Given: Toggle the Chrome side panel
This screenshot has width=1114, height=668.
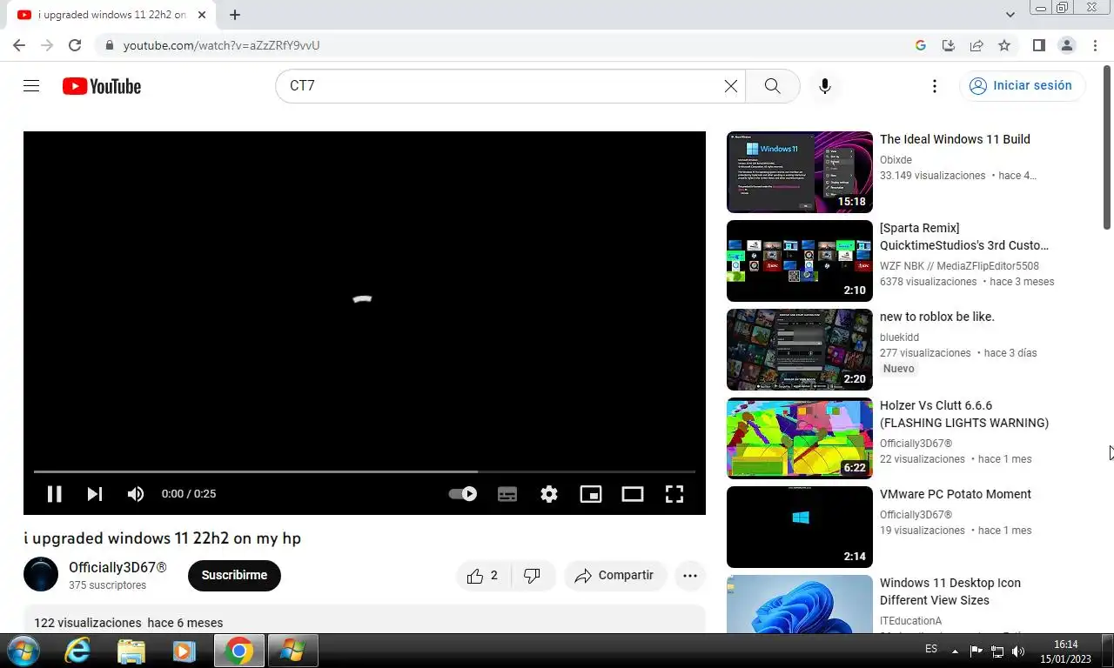Looking at the screenshot, I should [x=1039, y=45].
